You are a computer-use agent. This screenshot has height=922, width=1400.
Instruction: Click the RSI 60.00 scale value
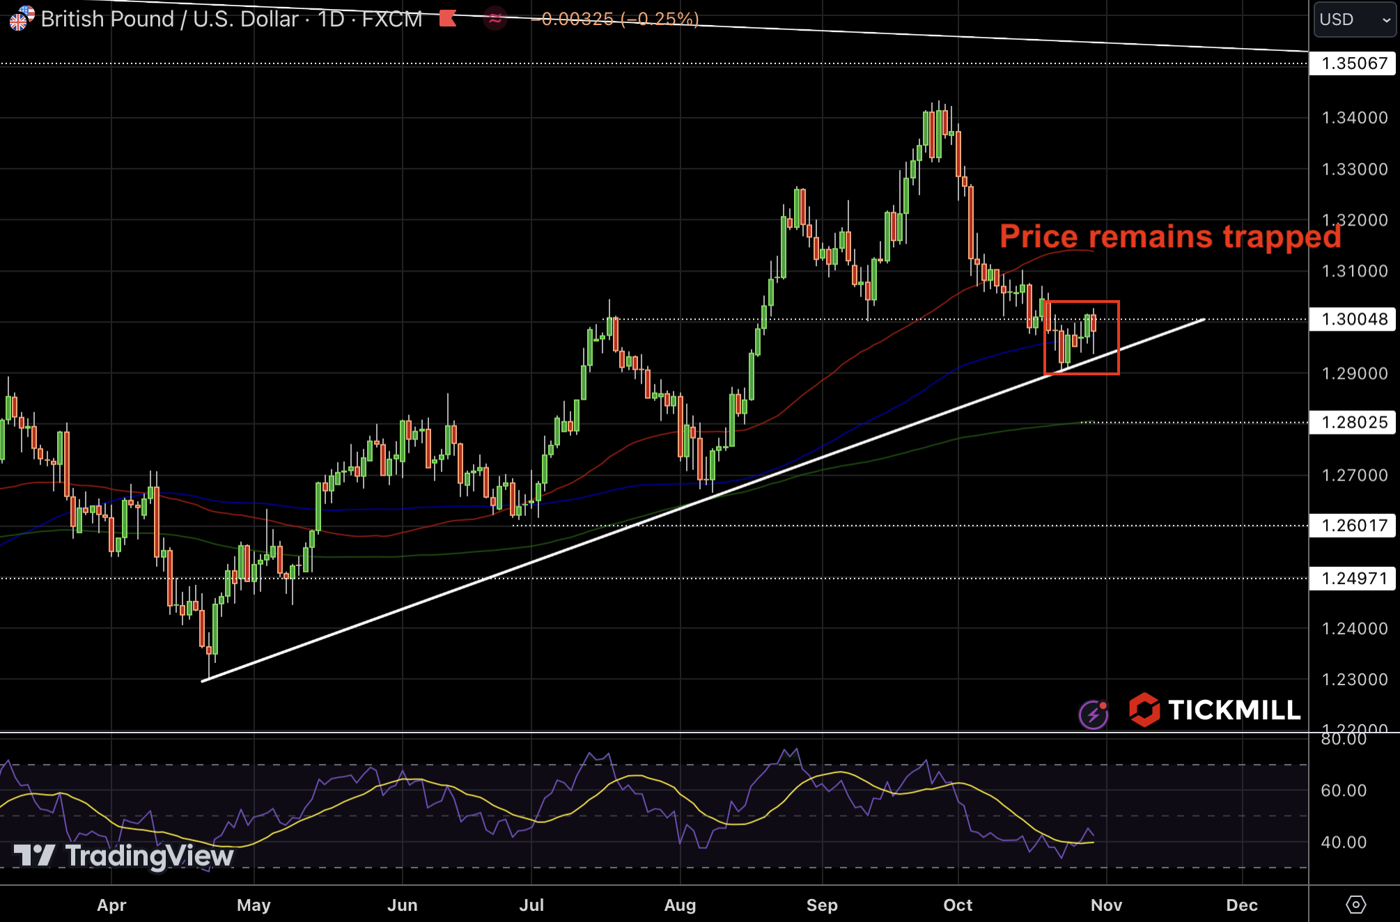click(x=1344, y=790)
